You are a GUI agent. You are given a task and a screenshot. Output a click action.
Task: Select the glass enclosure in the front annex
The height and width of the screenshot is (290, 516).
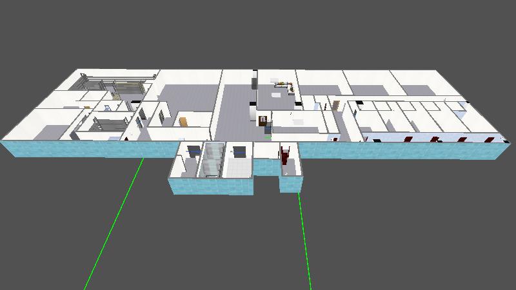coord(212,161)
